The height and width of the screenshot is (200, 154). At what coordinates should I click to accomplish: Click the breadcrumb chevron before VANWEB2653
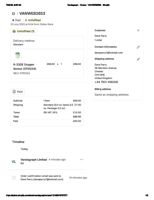pyautogui.click(x=17, y=14)
